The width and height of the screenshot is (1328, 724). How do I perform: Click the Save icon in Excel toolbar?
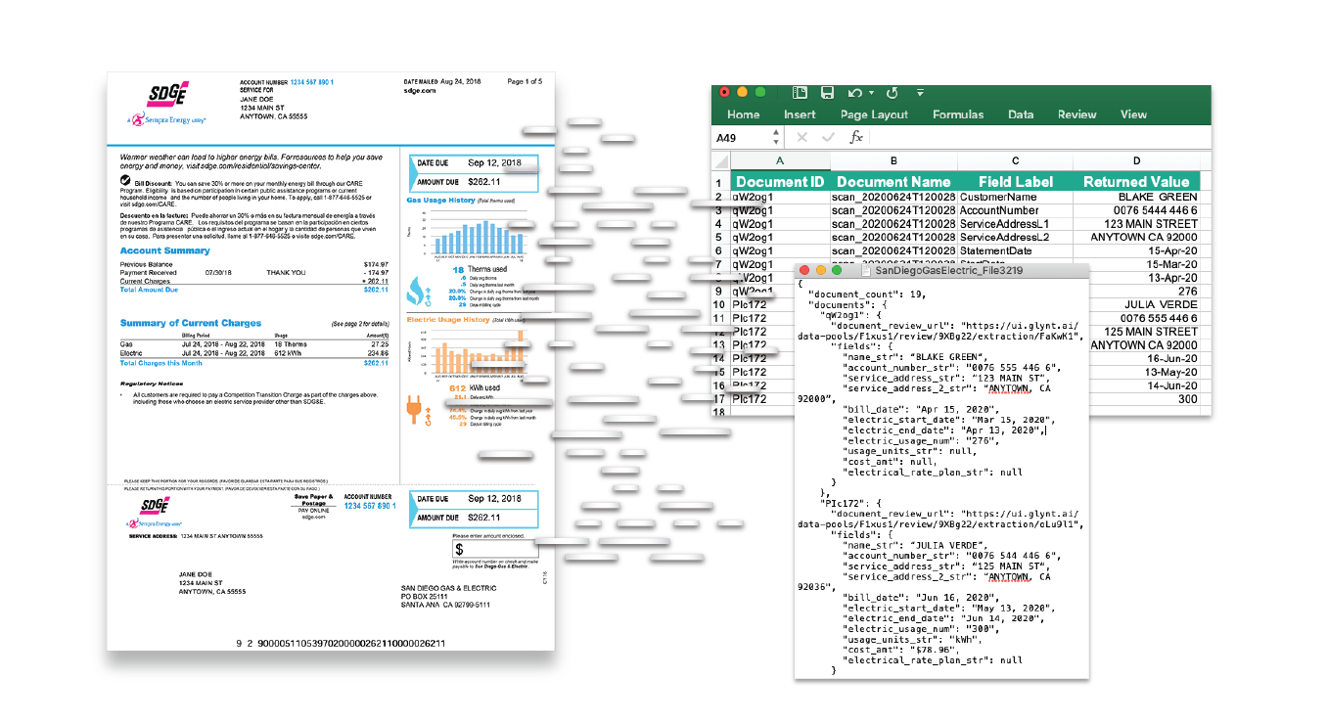[827, 93]
